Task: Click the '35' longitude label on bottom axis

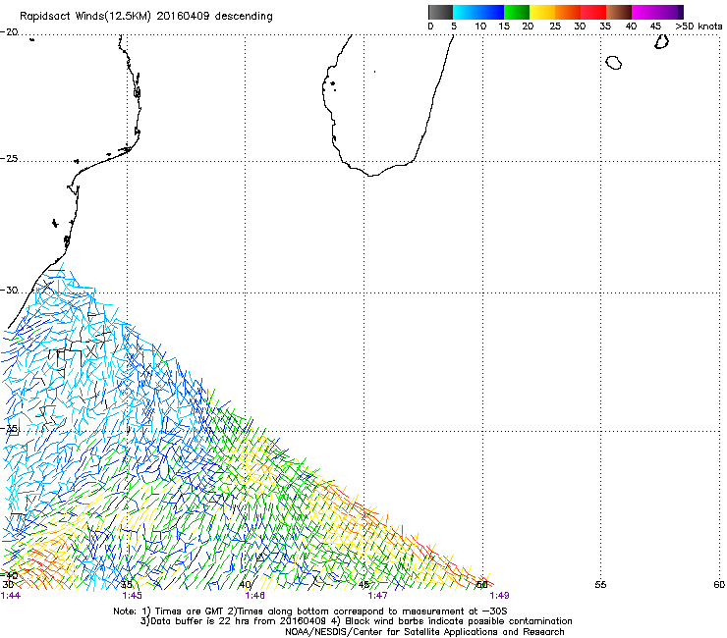Action: click(x=127, y=585)
